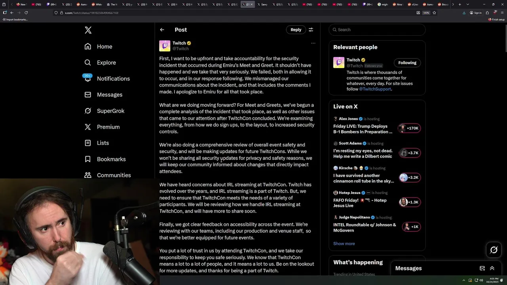Viewport: 507px width, 285px height.
Task: Open the browser extensions icon
Action: pyautogui.click(x=487, y=13)
